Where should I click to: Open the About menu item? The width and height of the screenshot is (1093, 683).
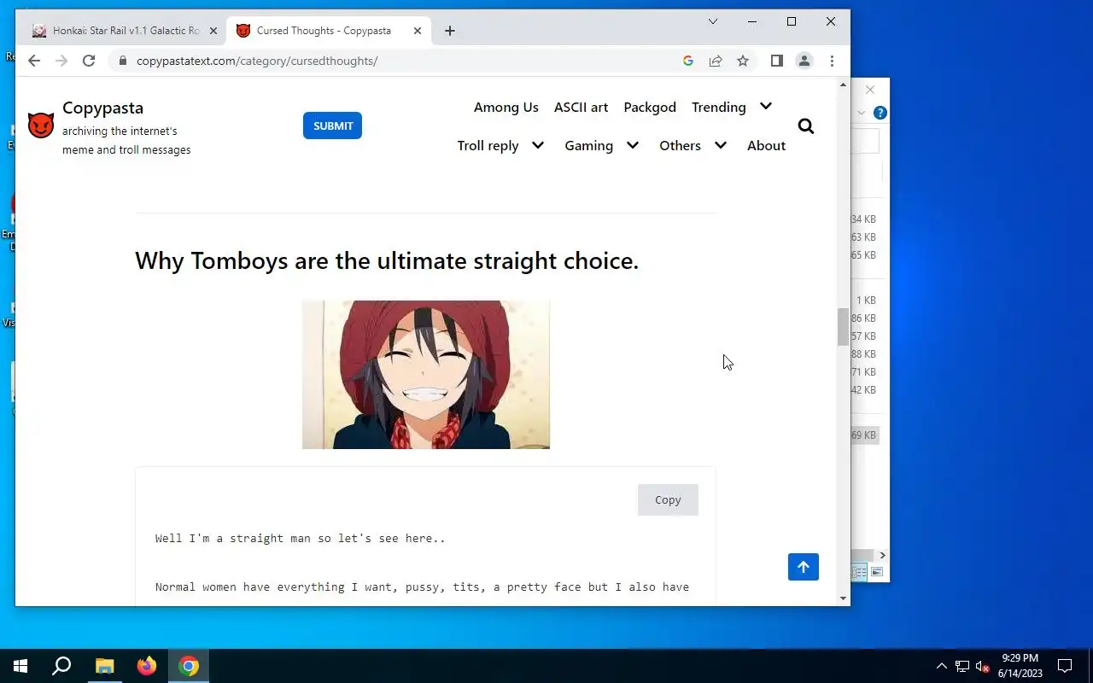[x=766, y=145]
